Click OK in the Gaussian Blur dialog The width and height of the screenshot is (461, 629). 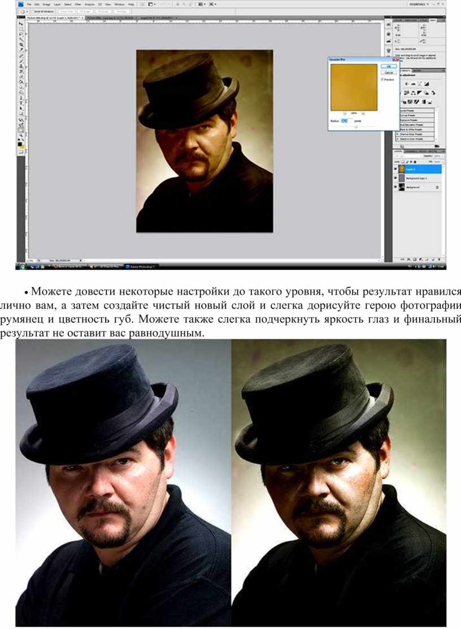click(x=388, y=67)
